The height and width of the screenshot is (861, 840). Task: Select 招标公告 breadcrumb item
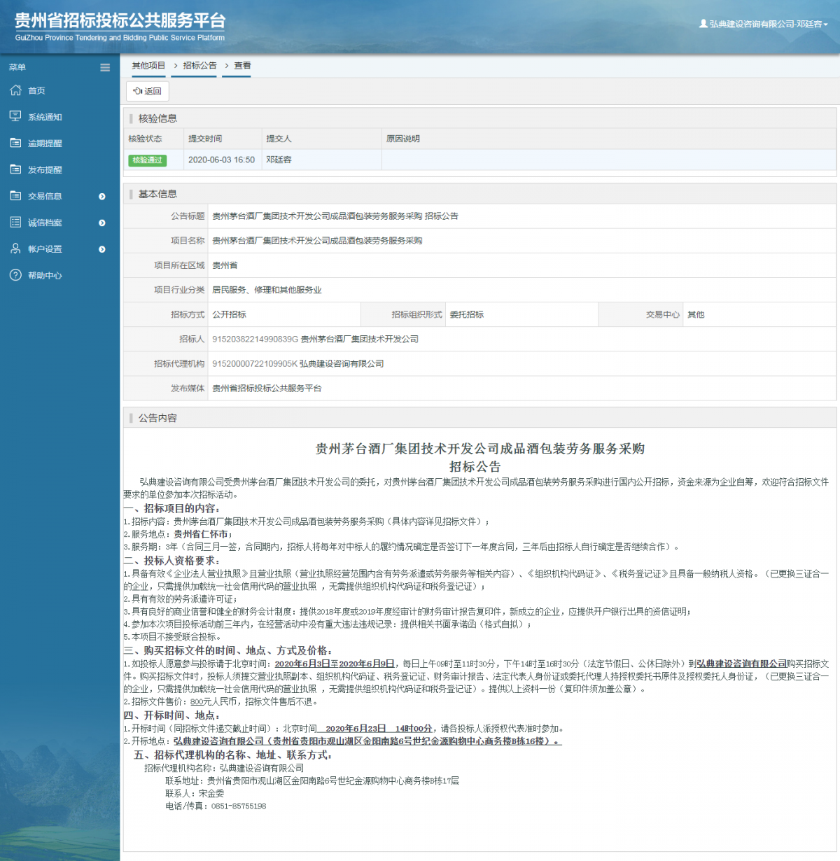tap(199, 66)
